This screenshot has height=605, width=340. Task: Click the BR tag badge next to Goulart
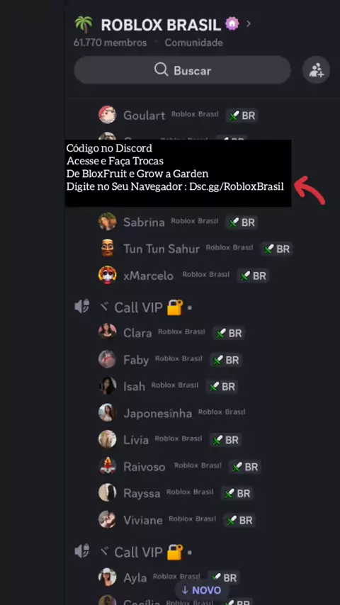pyautogui.click(x=242, y=115)
